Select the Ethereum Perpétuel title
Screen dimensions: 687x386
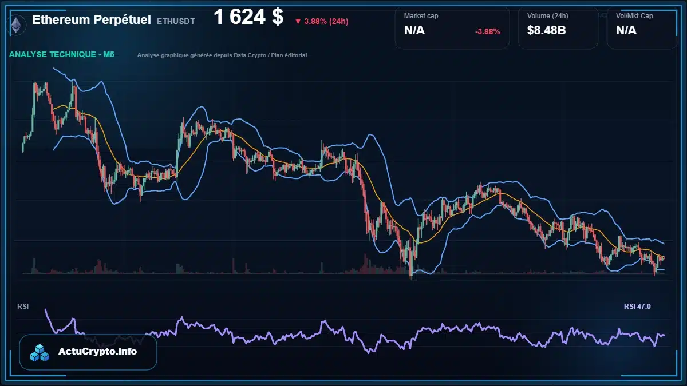92,20
